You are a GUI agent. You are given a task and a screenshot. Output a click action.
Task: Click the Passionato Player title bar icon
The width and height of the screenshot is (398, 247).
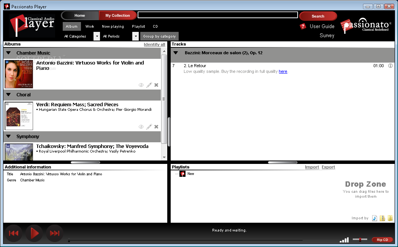7,6
